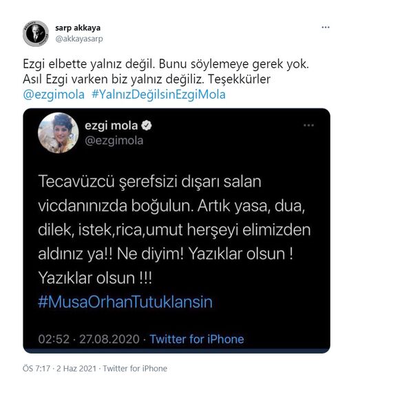The height and width of the screenshot is (404, 413).
Task: Click the sarp akkaya display name
Action: (x=78, y=28)
